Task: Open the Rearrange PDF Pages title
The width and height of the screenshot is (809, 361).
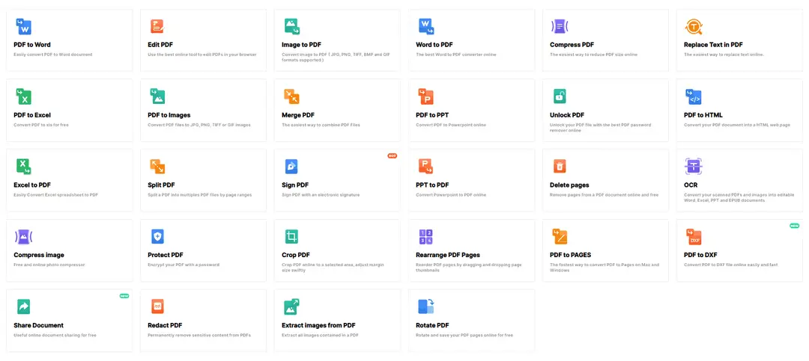Action: click(x=448, y=255)
